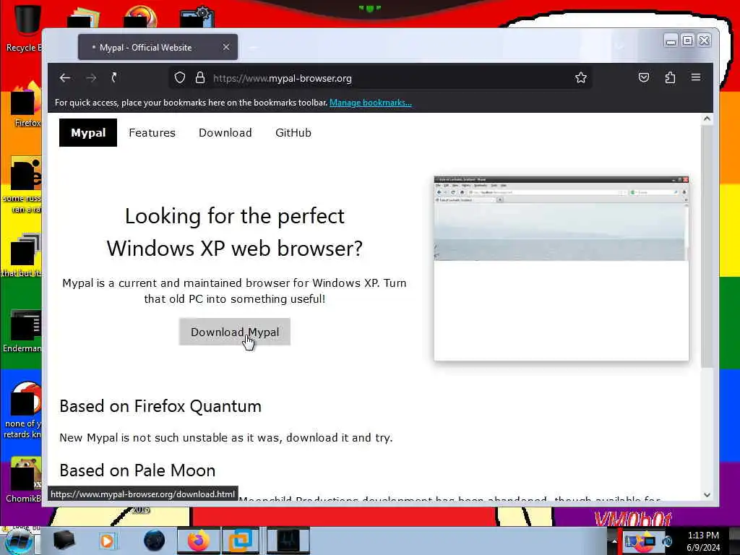Screen dimensions: 740x555
Task: Click the 'Based on Pale Moon' heading
Action: 137,470
